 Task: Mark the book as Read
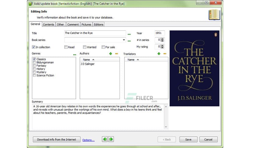(66, 47)
